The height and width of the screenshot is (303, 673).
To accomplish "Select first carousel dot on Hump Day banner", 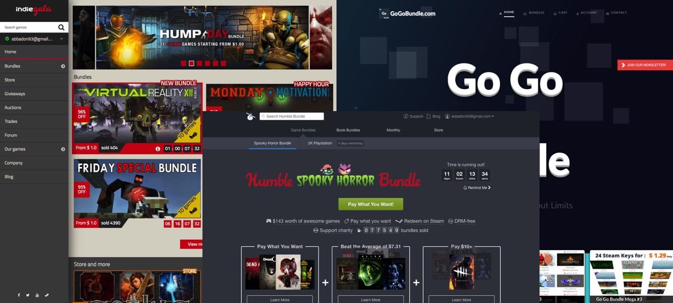I will point(183,63).
